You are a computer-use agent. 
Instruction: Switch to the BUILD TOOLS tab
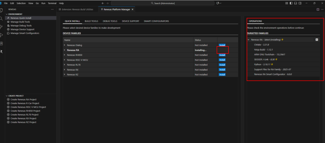click(91, 21)
